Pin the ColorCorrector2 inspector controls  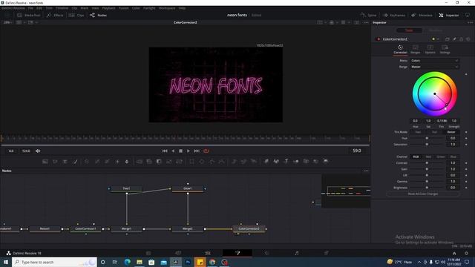pos(454,39)
